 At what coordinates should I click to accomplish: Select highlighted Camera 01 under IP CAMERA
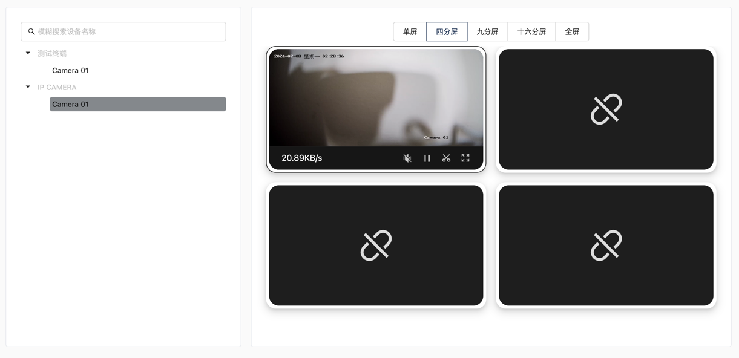pyautogui.click(x=137, y=104)
